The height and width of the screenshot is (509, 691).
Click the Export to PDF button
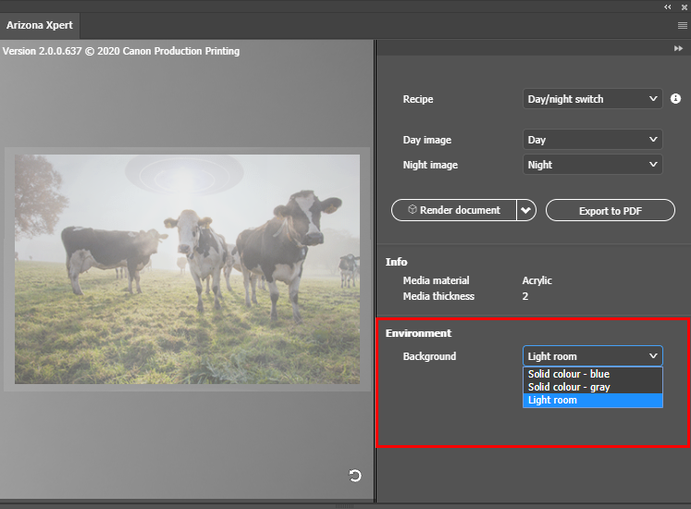(x=610, y=210)
